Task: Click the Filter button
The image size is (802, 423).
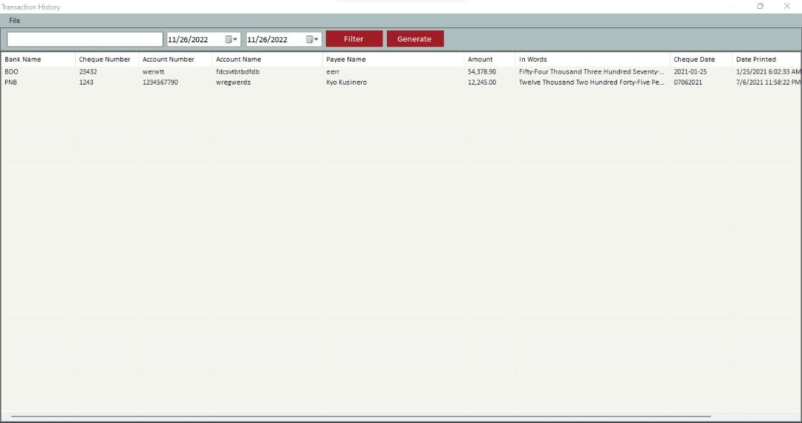Action: [x=354, y=39]
